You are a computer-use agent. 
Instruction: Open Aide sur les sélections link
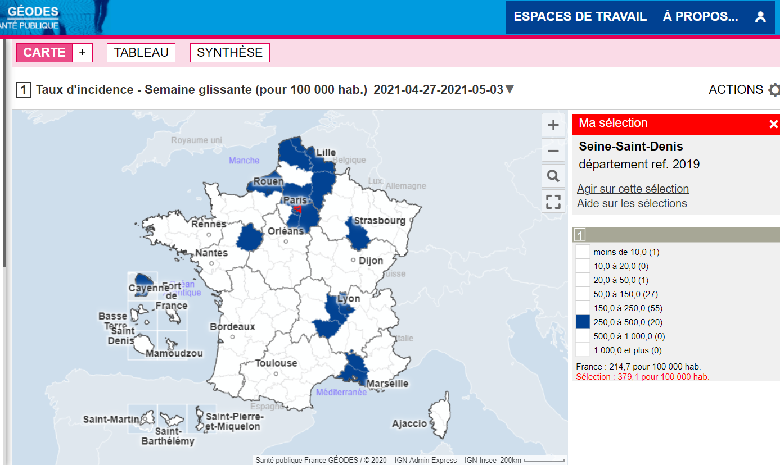[x=632, y=203]
